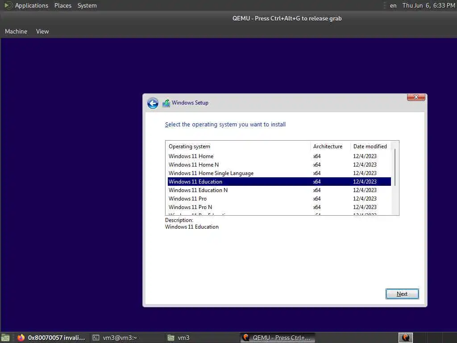This screenshot has height=343, width=457.
Task: Select Windows 11 Education N row
Action: (279, 190)
